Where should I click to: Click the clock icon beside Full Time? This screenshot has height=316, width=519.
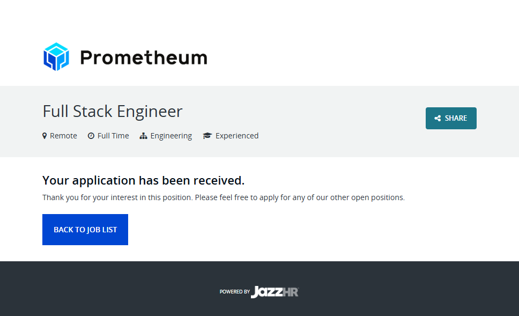[x=91, y=136]
